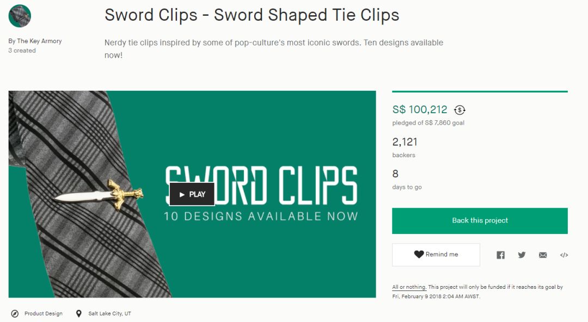This screenshot has width=588, height=322.
Task: Click the location pin icon near Salt Lake City
Action: click(79, 314)
